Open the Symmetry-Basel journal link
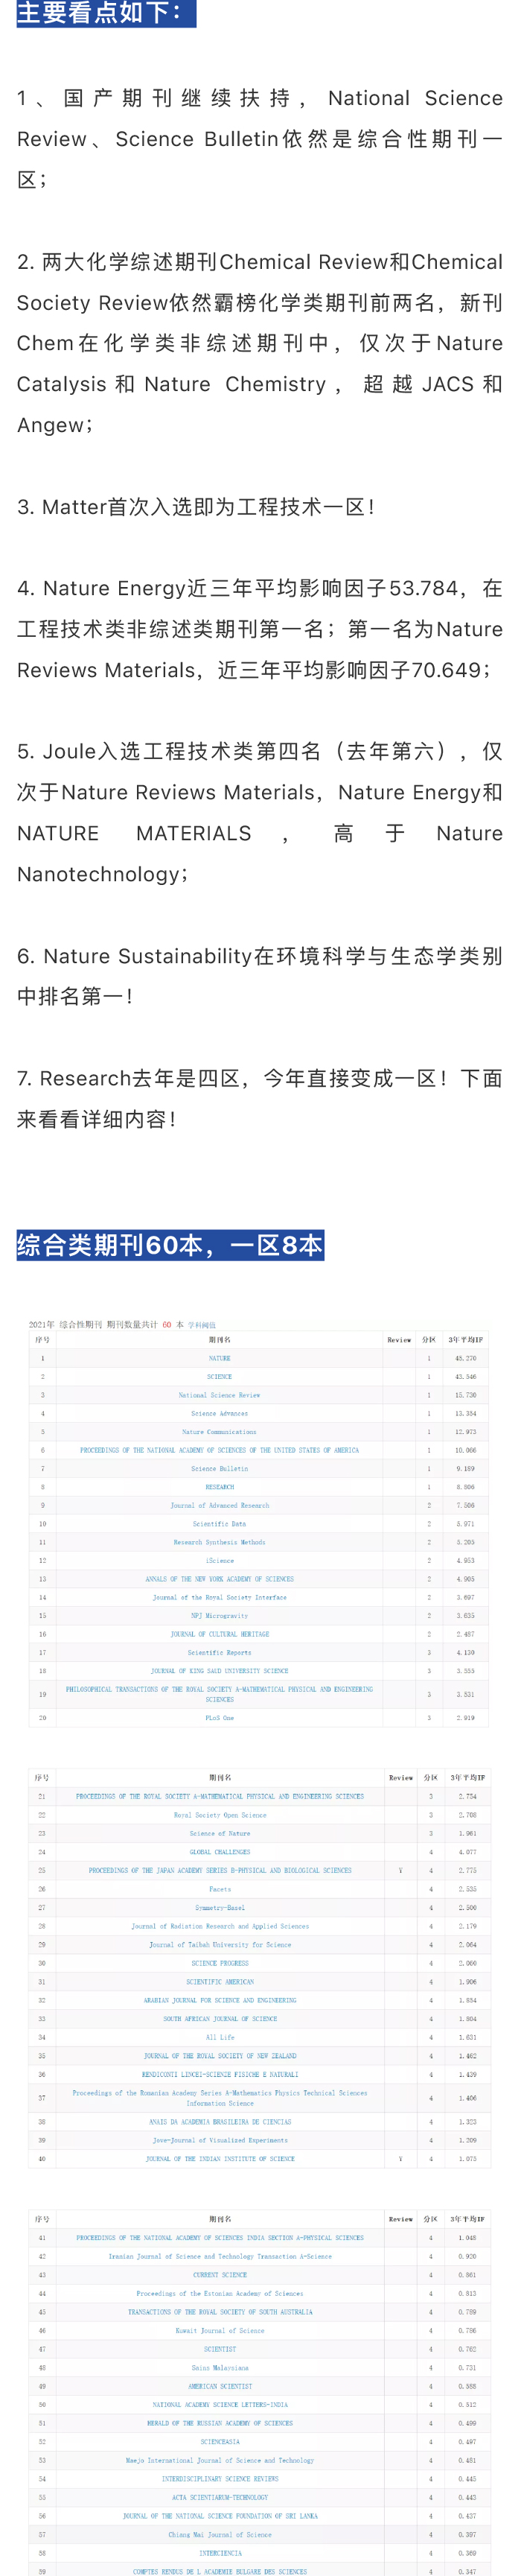 pyautogui.click(x=220, y=1908)
